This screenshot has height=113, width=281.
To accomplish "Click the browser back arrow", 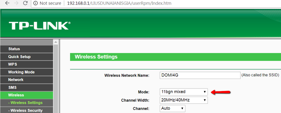I will click(x=7, y=3).
